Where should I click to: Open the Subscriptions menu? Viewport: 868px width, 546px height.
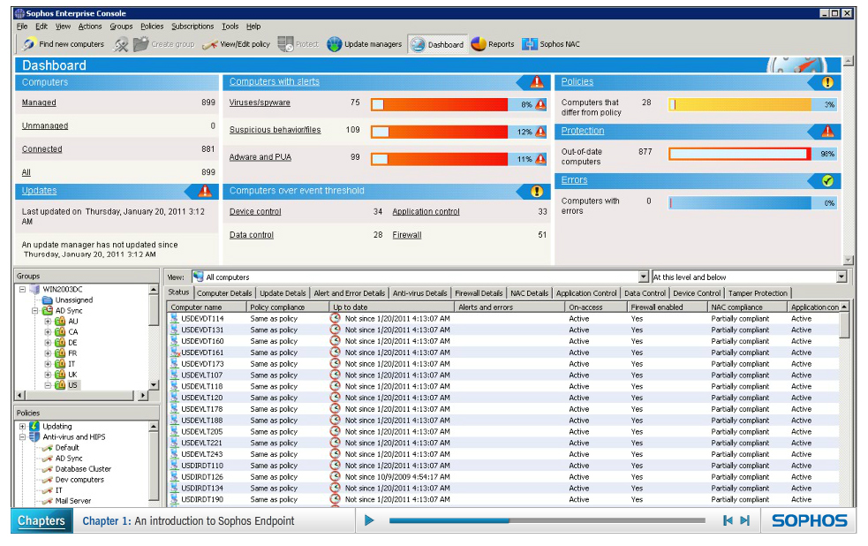192,26
